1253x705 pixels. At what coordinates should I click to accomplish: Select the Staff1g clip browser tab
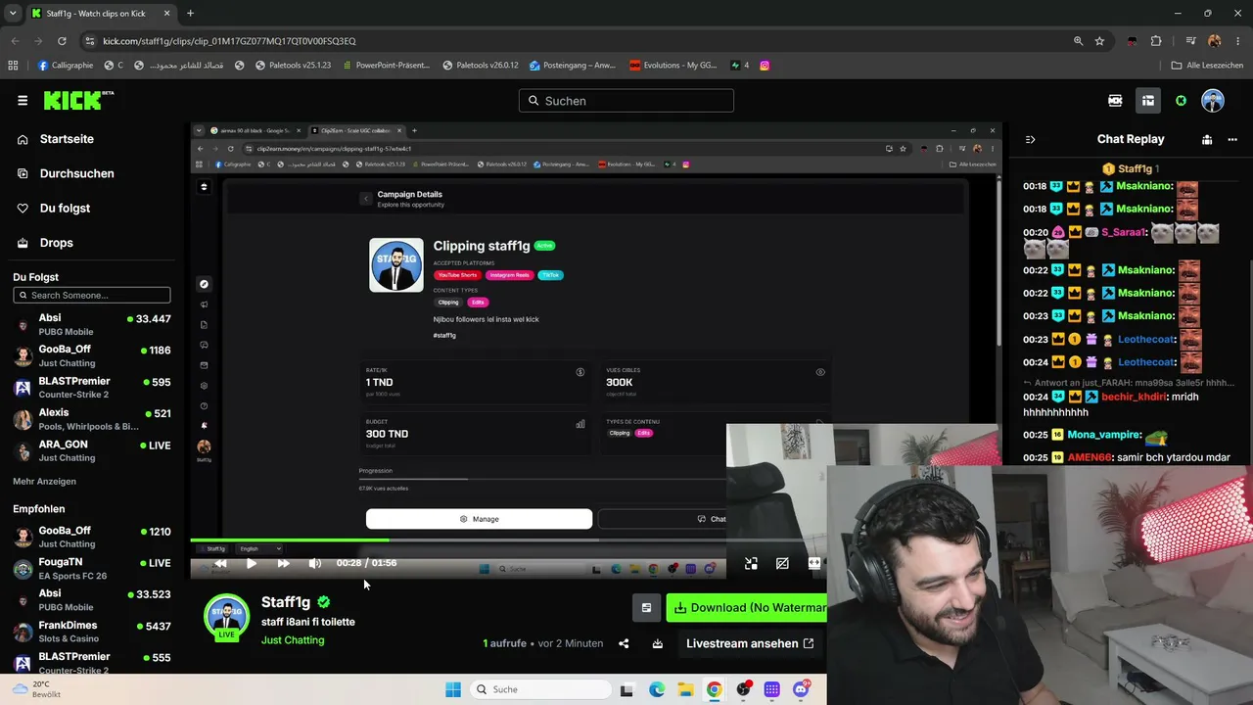[100, 13]
